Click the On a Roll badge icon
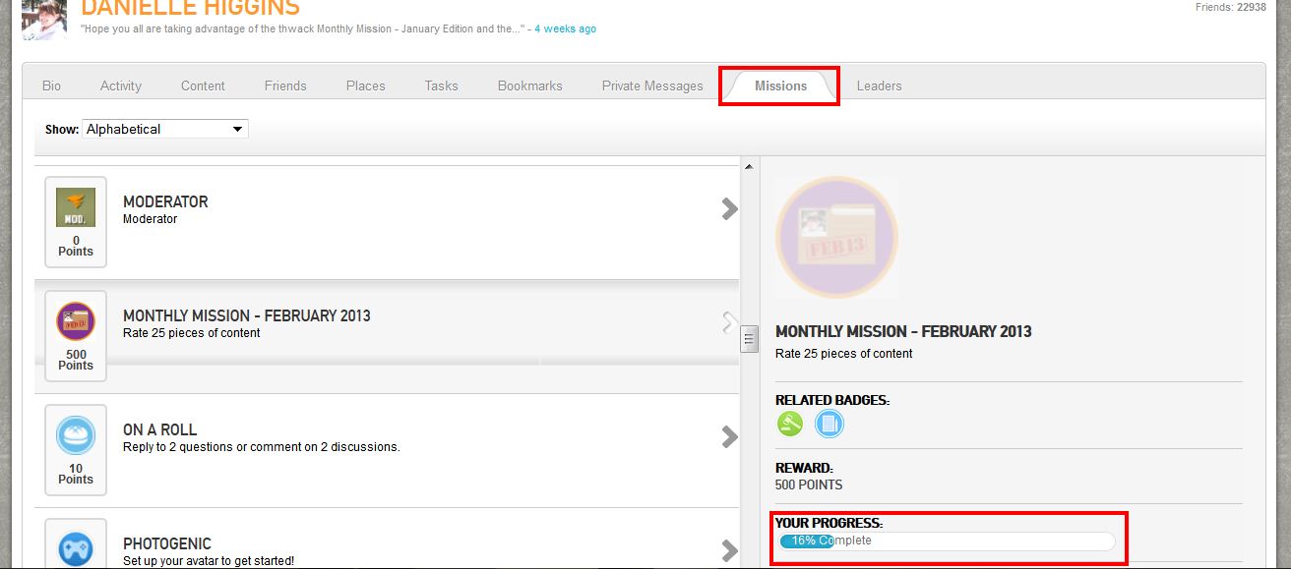Screen dimensions: 1291x569 coord(76,435)
